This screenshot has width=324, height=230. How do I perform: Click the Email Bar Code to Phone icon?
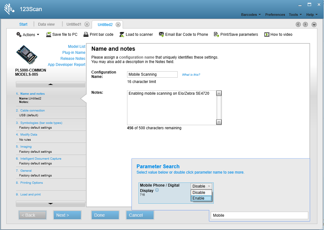[162, 34]
